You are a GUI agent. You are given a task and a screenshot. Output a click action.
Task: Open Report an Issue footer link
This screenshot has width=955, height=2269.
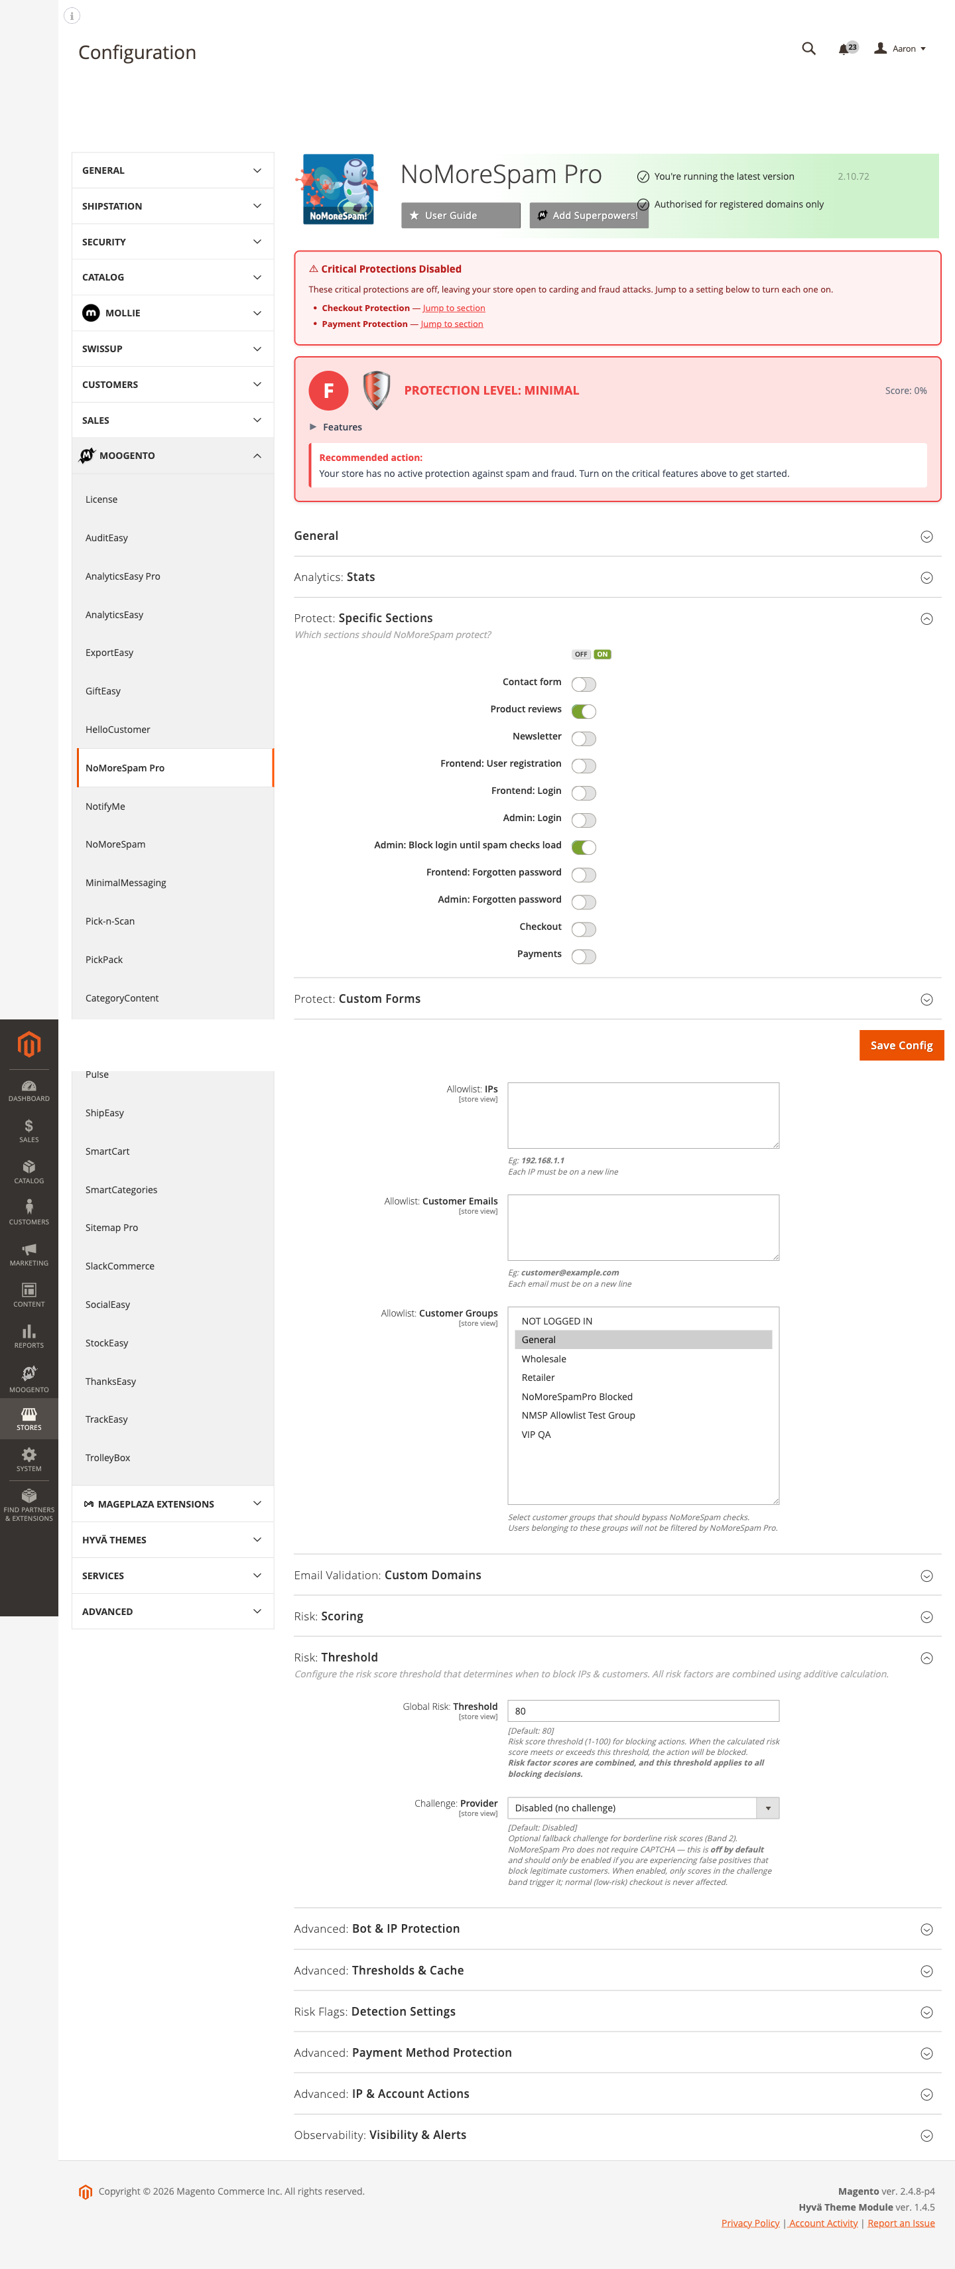click(x=901, y=2223)
